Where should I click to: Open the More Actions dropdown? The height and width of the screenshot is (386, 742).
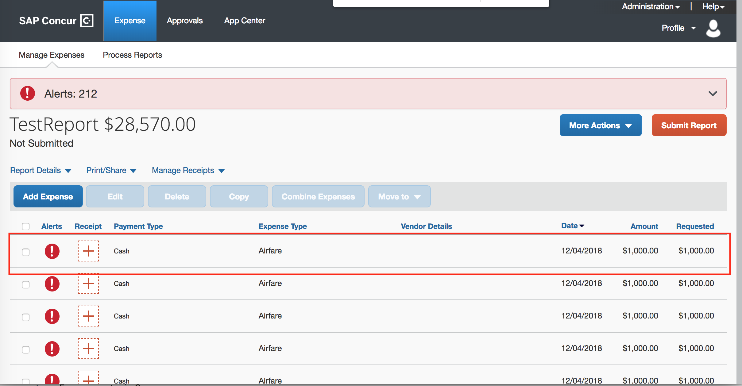pyautogui.click(x=601, y=125)
